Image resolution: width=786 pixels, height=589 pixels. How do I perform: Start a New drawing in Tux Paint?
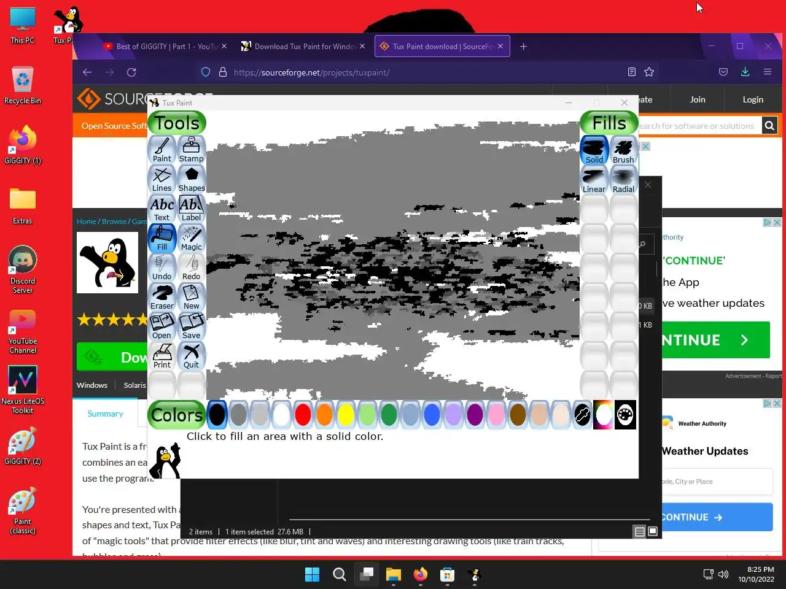click(192, 297)
